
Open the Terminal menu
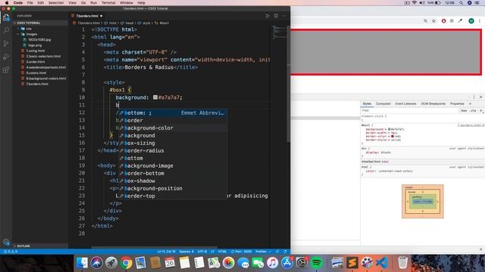tap(108, 3)
